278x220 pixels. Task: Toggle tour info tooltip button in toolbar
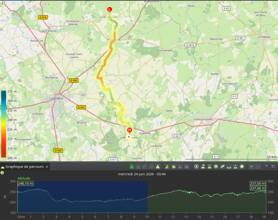coord(216,167)
